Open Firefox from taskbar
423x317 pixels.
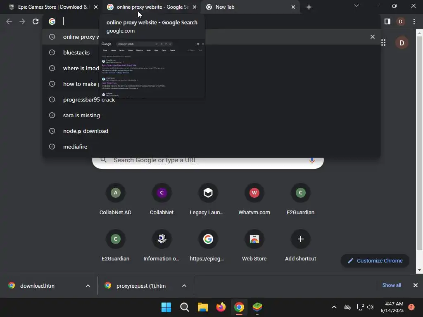[221, 307]
